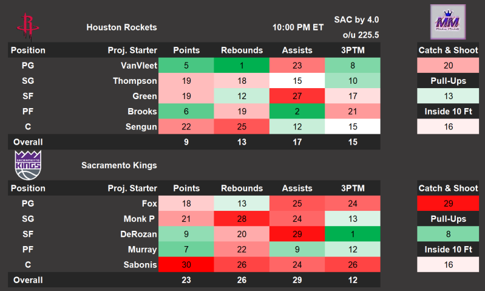The width and height of the screenshot is (485, 291).
Task: Open the MM logo in top-right corner
Action: coord(448,22)
